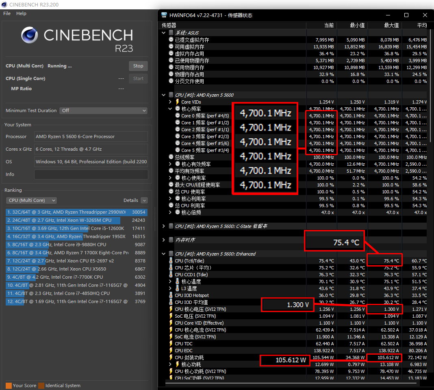Open the CPU (Multi Core) ranking dropdown
This screenshot has height=390, width=434.
point(31,200)
